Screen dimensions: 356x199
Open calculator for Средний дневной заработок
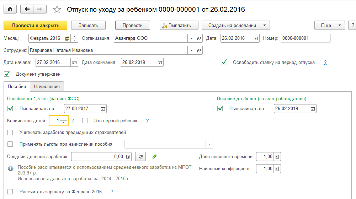pos(128,156)
